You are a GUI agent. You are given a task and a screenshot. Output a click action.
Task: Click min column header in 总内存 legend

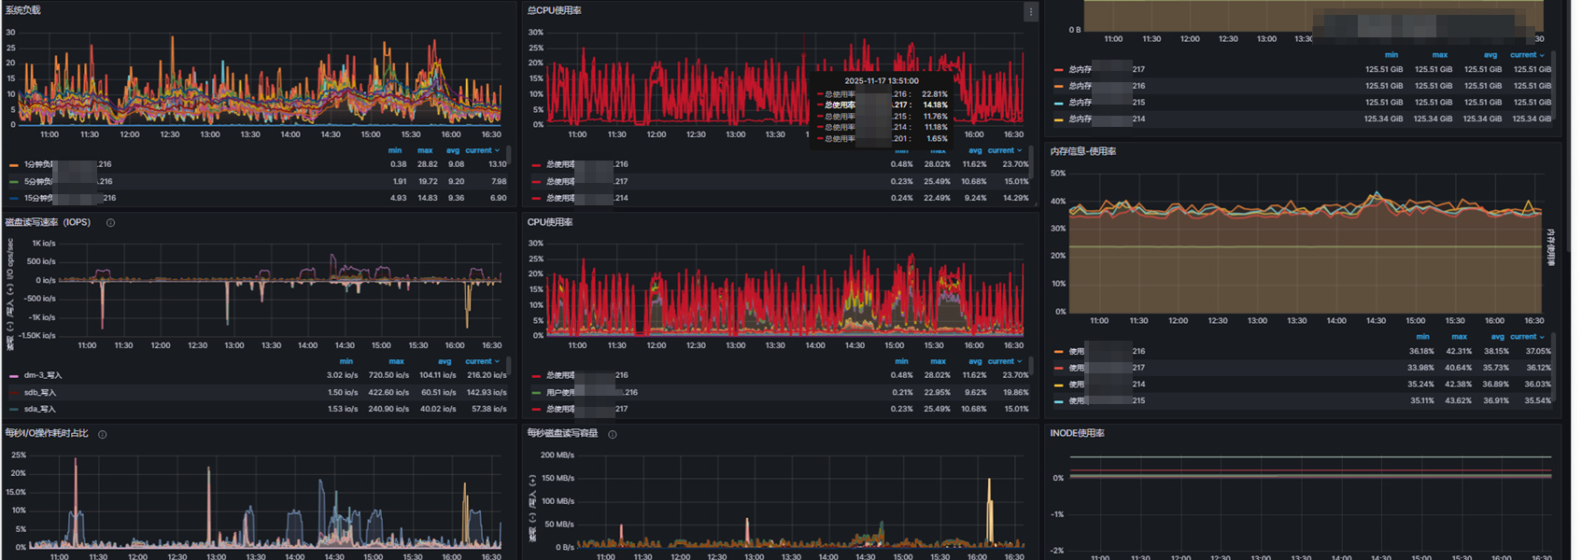click(x=1391, y=55)
